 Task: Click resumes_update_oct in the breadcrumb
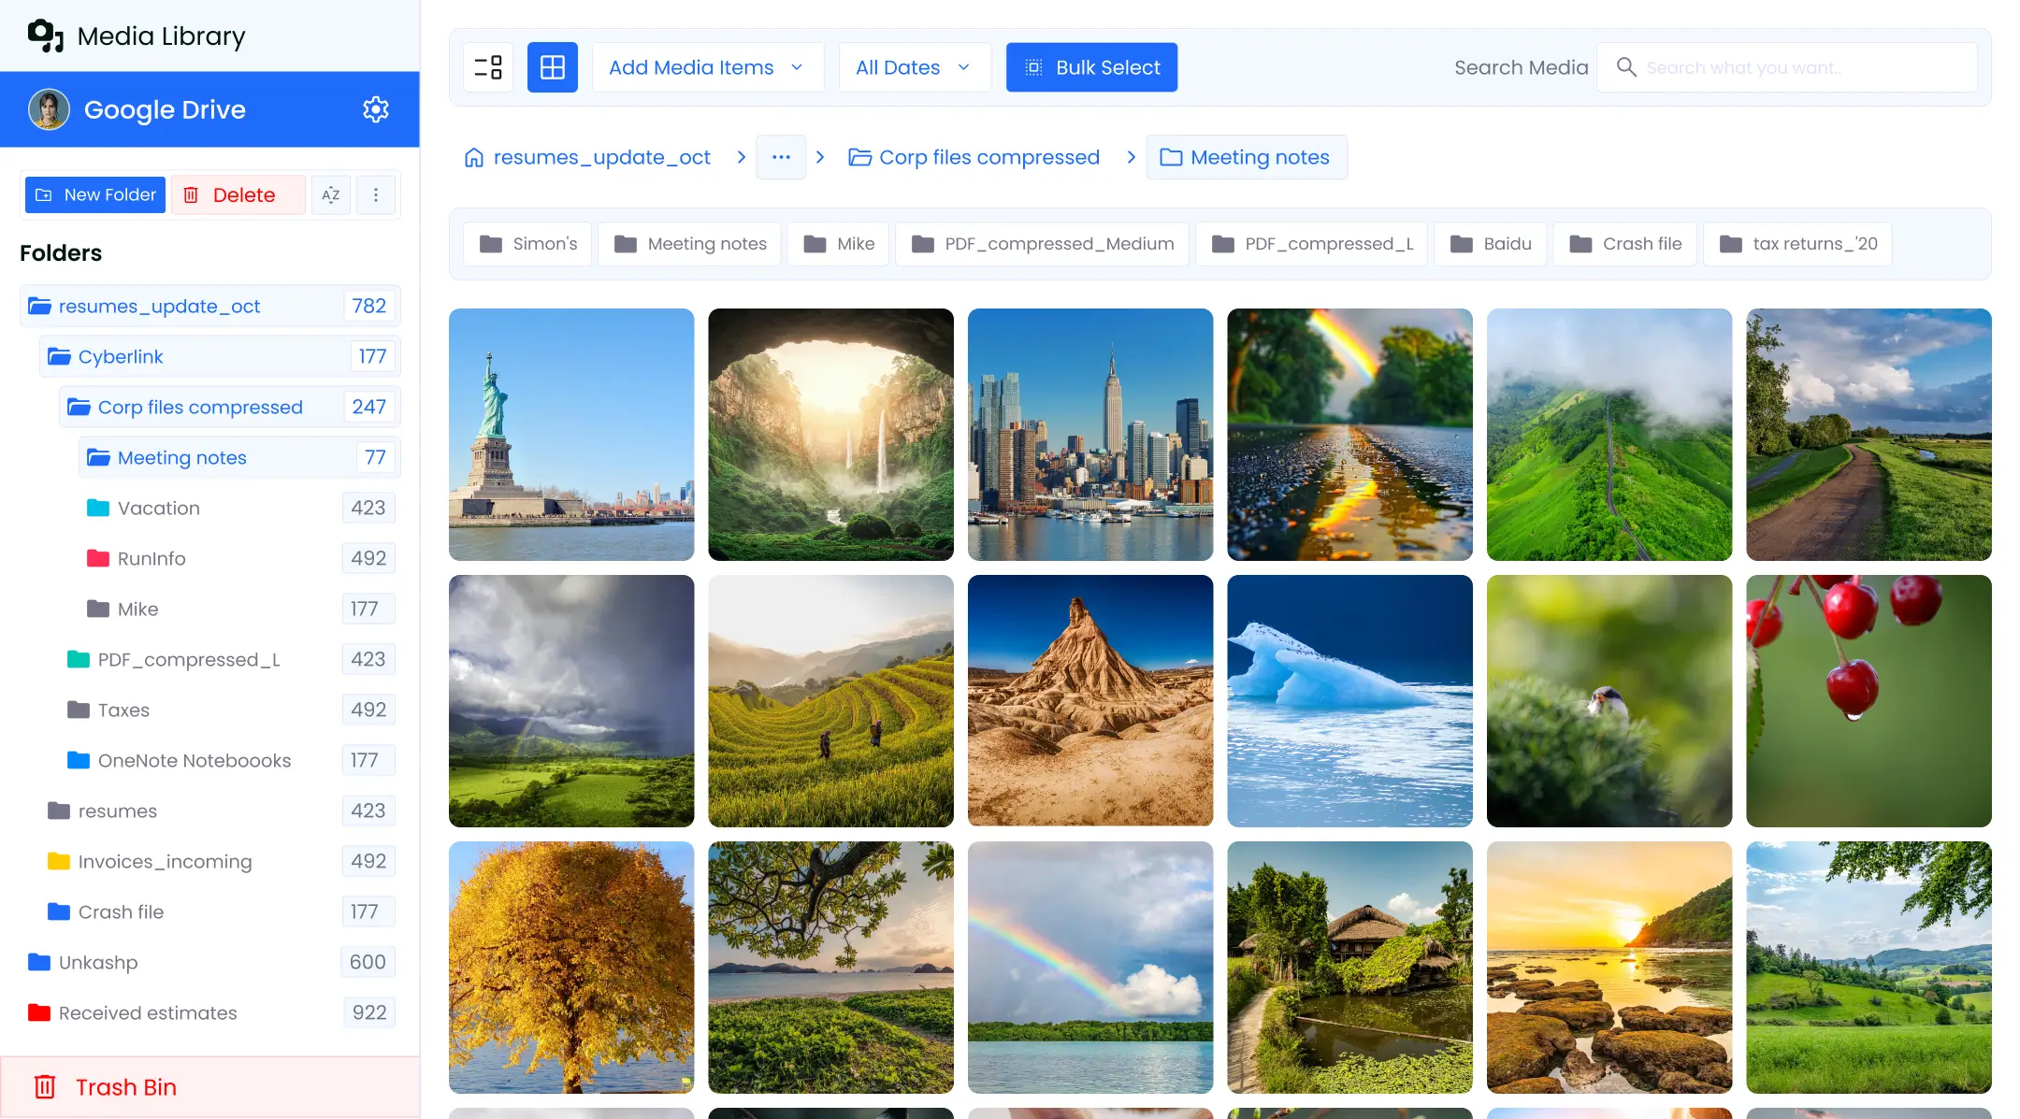(601, 157)
